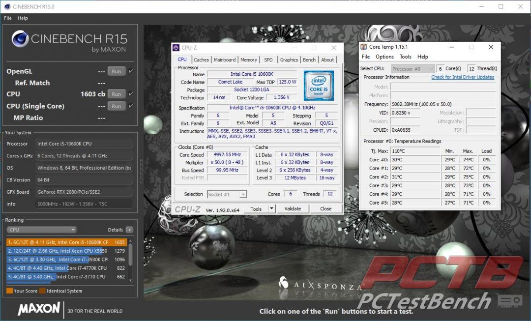The width and height of the screenshot is (531, 321).
Task: Select the i7-4770K ranking entry
Action: [x=66, y=268]
